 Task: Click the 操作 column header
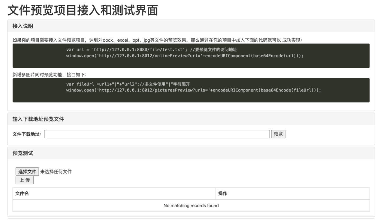pos(223,193)
